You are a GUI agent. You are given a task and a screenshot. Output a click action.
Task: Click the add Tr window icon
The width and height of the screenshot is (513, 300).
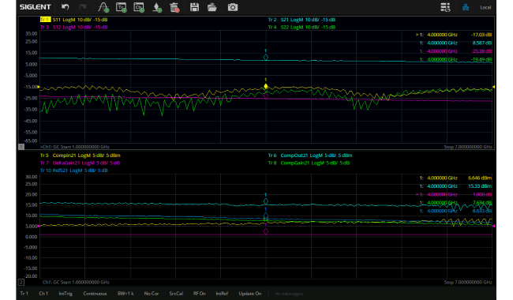pos(121,7)
